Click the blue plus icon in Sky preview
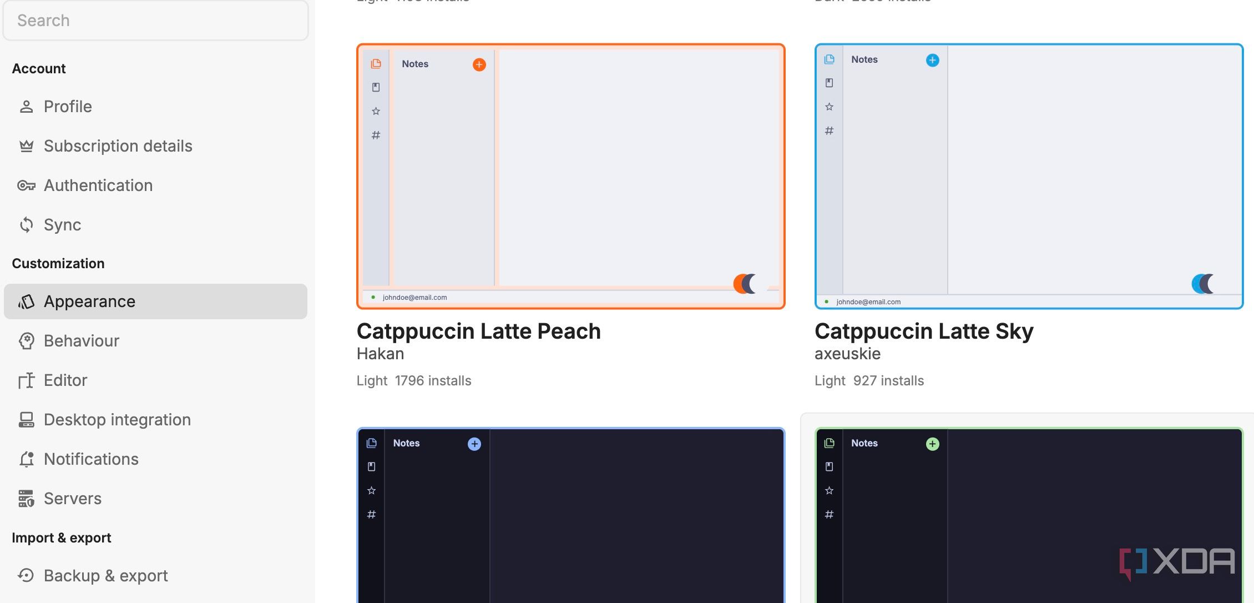This screenshot has height=603, width=1254. pos(932,60)
